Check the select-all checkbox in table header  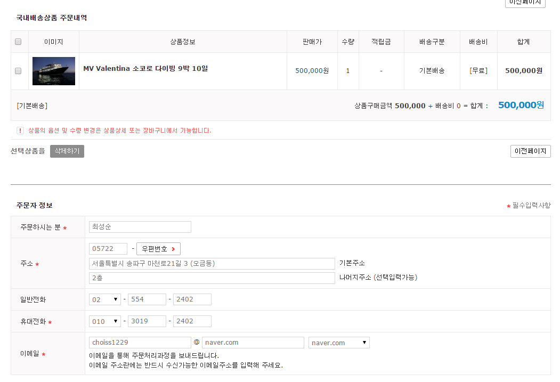(18, 42)
